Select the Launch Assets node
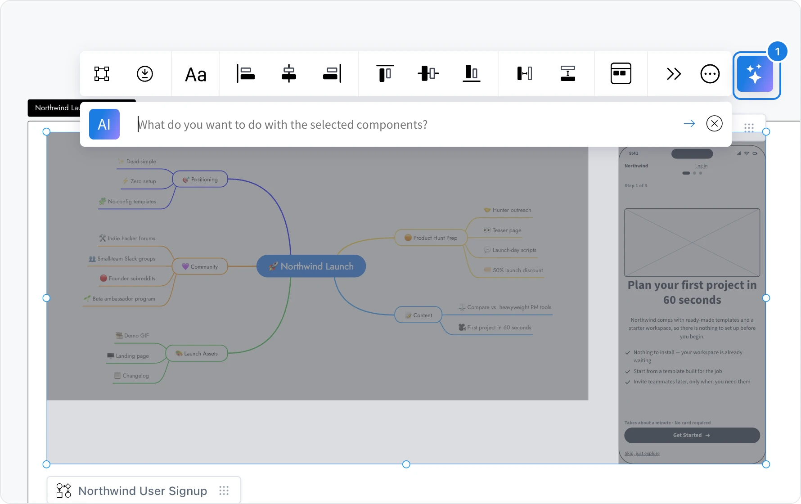The image size is (801, 504). click(197, 354)
